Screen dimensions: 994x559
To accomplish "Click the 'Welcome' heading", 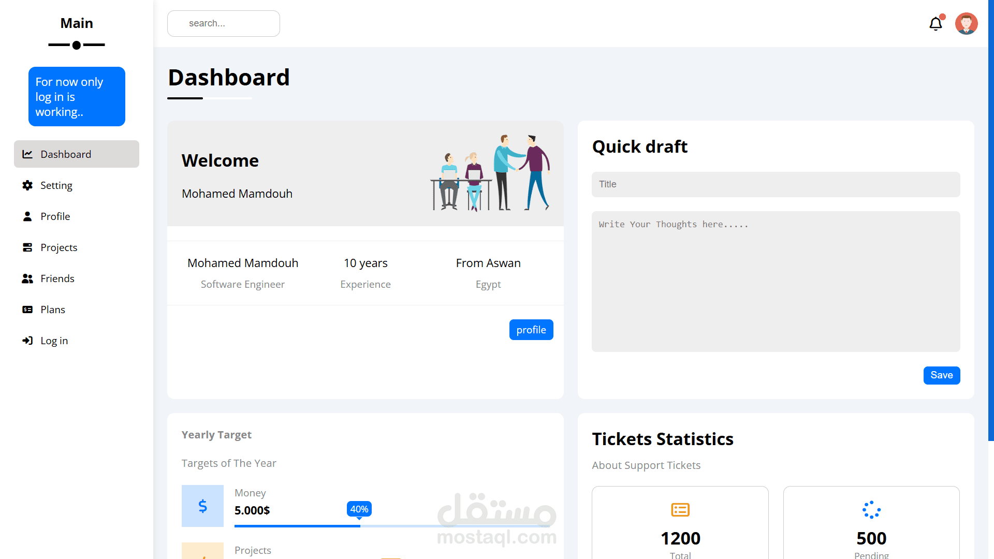I will pyautogui.click(x=220, y=160).
